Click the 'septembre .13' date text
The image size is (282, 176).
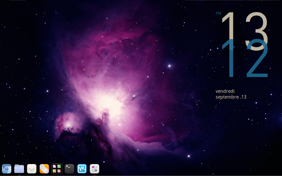click(231, 97)
